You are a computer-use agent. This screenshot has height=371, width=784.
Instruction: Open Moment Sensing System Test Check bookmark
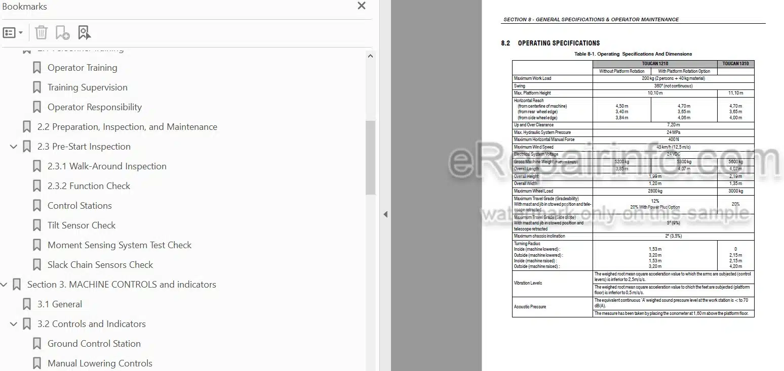(x=120, y=245)
